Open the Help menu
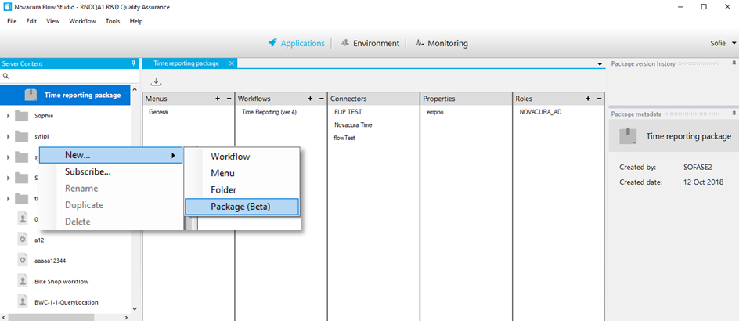This screenshot has width=739, height=321. 136,21
